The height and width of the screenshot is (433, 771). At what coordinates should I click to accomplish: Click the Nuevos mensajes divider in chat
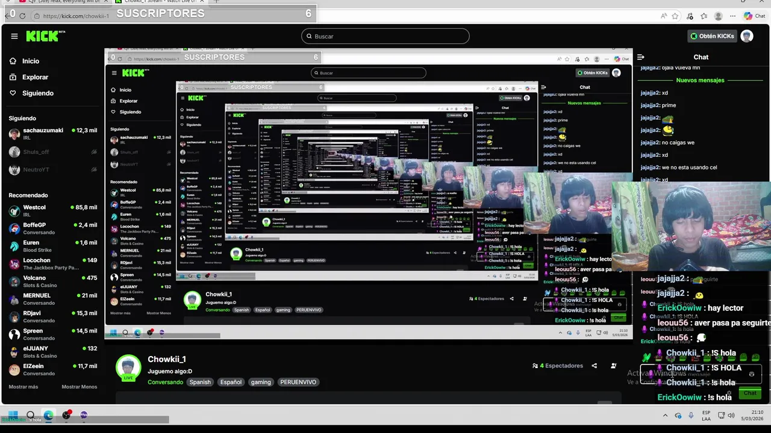click(700, 80)
